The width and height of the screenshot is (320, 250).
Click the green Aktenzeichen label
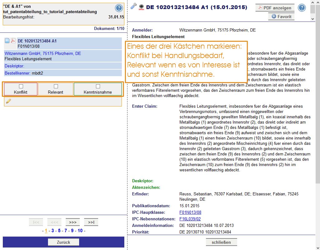tap(146, 188)
